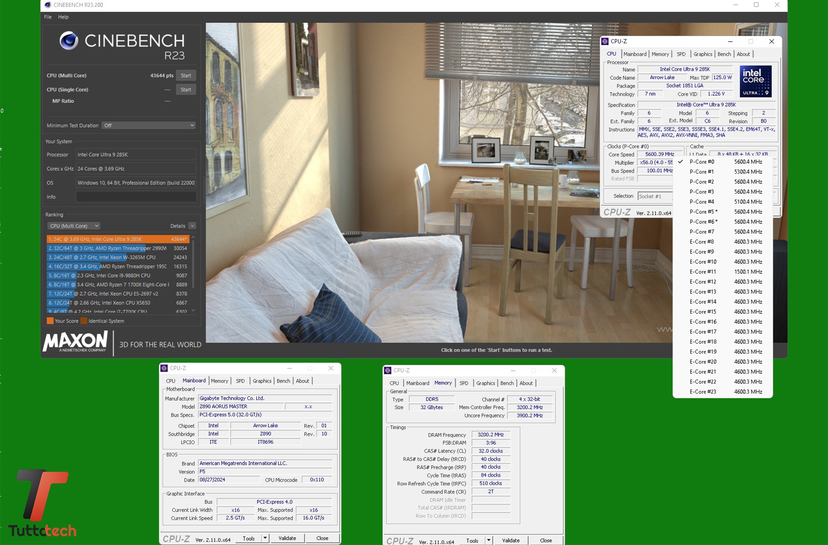The image size is (828, 545).
Task: Switch to Memory tab in top CPU-Z window
Action: (660, 54)
